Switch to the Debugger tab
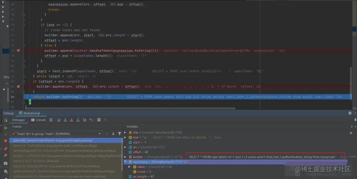Viewport: 357px width, 179px height. click(x=19, y=120)
